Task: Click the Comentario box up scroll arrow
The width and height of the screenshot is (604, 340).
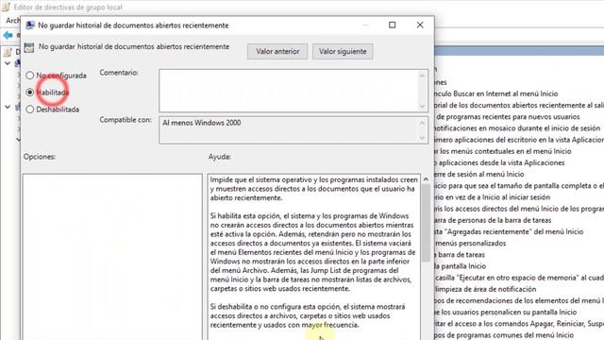Action: 423,76
